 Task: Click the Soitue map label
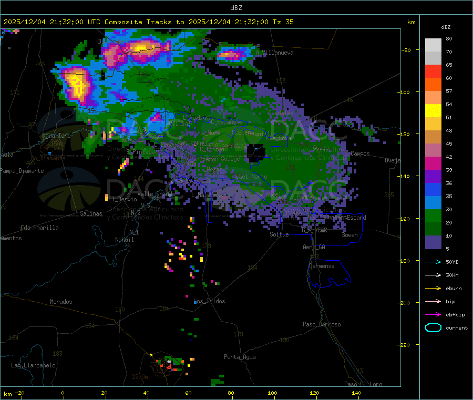279,234
